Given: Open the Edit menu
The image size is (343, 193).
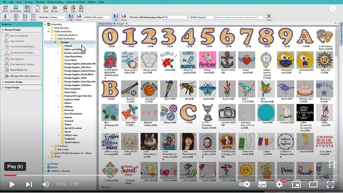Looking at the screenshot, I should [x=11, y=2].
